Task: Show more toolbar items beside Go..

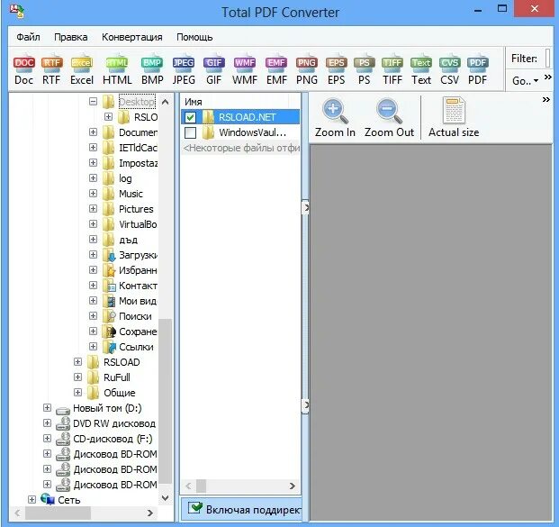Action: pyautogui.click(x=547, y=77)
